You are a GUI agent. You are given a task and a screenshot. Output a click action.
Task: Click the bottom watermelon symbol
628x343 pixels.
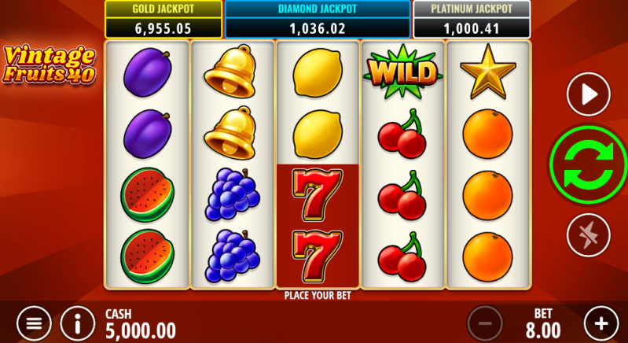tap(148, 256)
